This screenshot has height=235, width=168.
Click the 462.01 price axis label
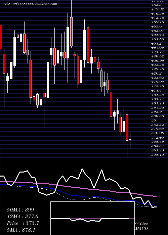(157, 31)
